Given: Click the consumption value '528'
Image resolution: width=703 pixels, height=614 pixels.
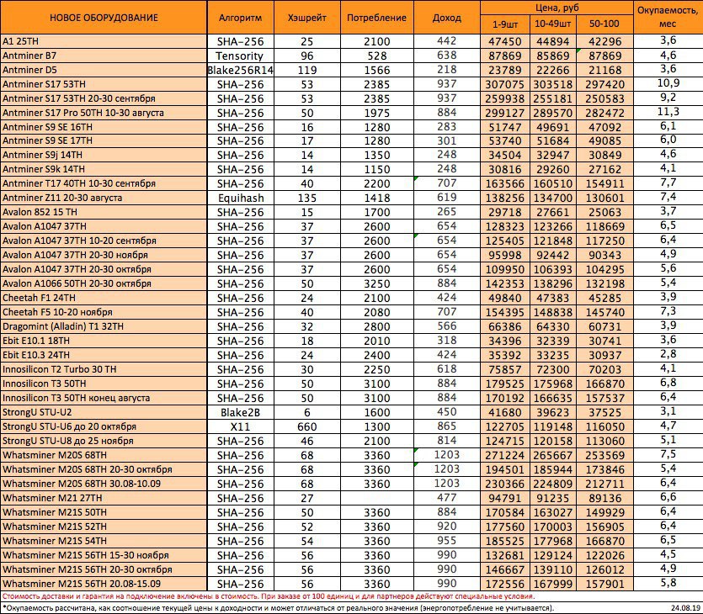Looking at the screenshot, I should tap(376, 56).
